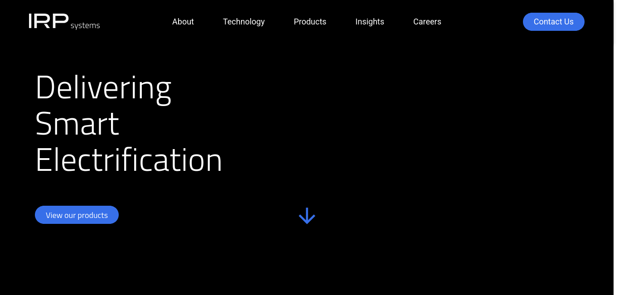Open the Technology navigation item

coord(243,22)
